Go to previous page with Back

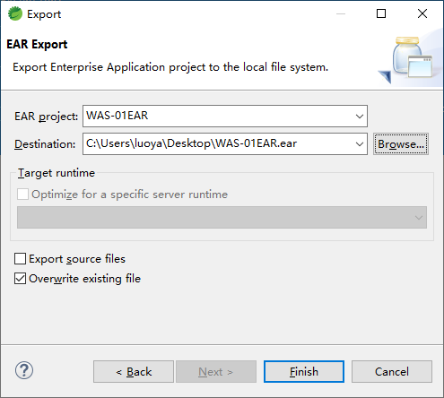tap(134, 372)
